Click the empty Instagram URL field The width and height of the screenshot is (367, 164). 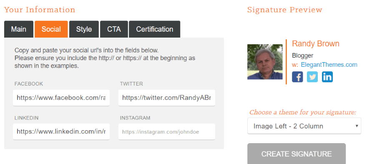[x=167, y=131]
